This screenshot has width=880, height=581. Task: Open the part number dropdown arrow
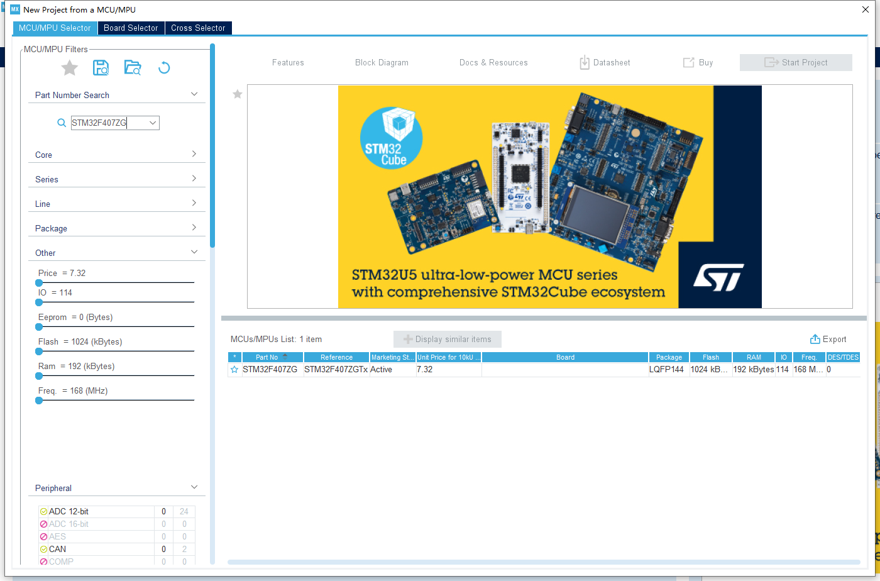coord(153,123)
